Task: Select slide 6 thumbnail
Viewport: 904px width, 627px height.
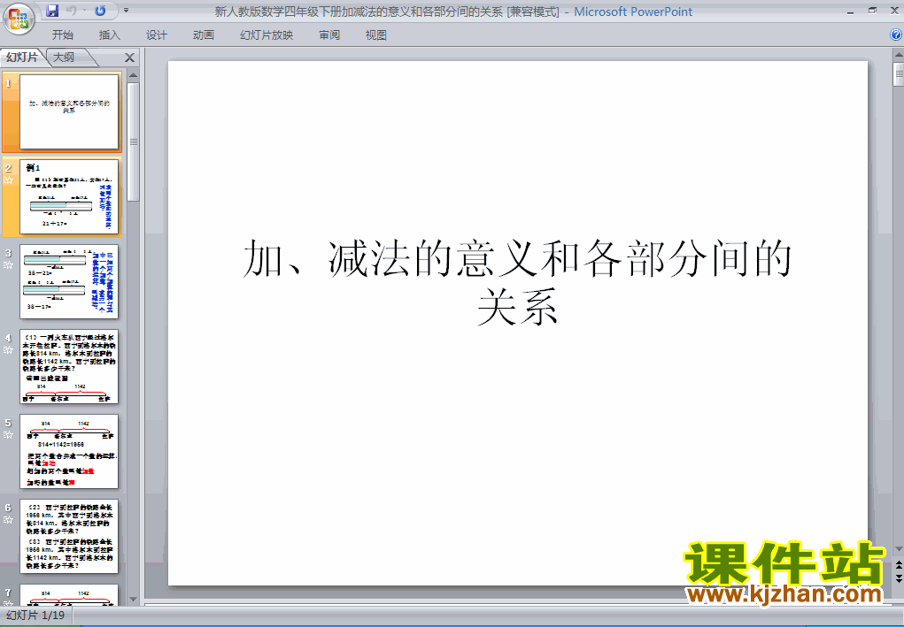Action: [69, 537]
